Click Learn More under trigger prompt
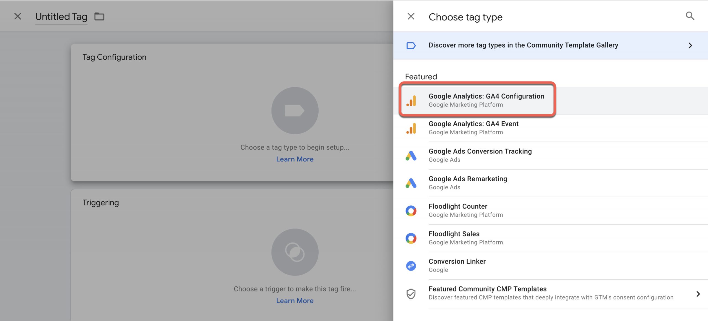Image resolution: width=708 pixels, height=321 pixels. tap(295, 301)
